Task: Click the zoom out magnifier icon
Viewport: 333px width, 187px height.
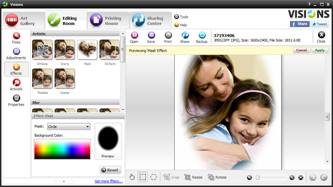Action: click(249, 177)
